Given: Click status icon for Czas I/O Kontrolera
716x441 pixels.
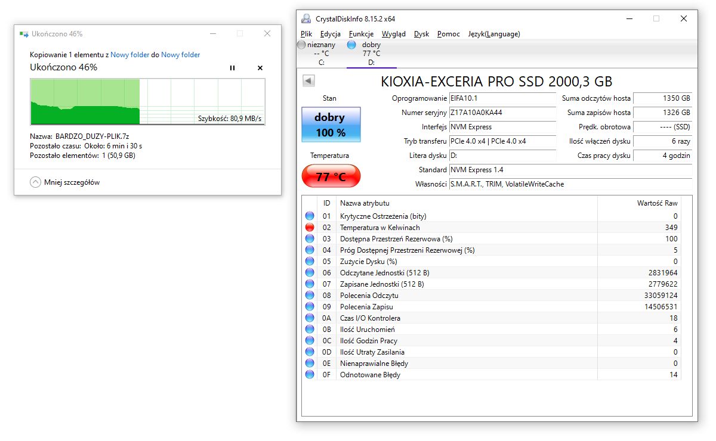Looking at the screenshot, I should [x=310, y=318].
